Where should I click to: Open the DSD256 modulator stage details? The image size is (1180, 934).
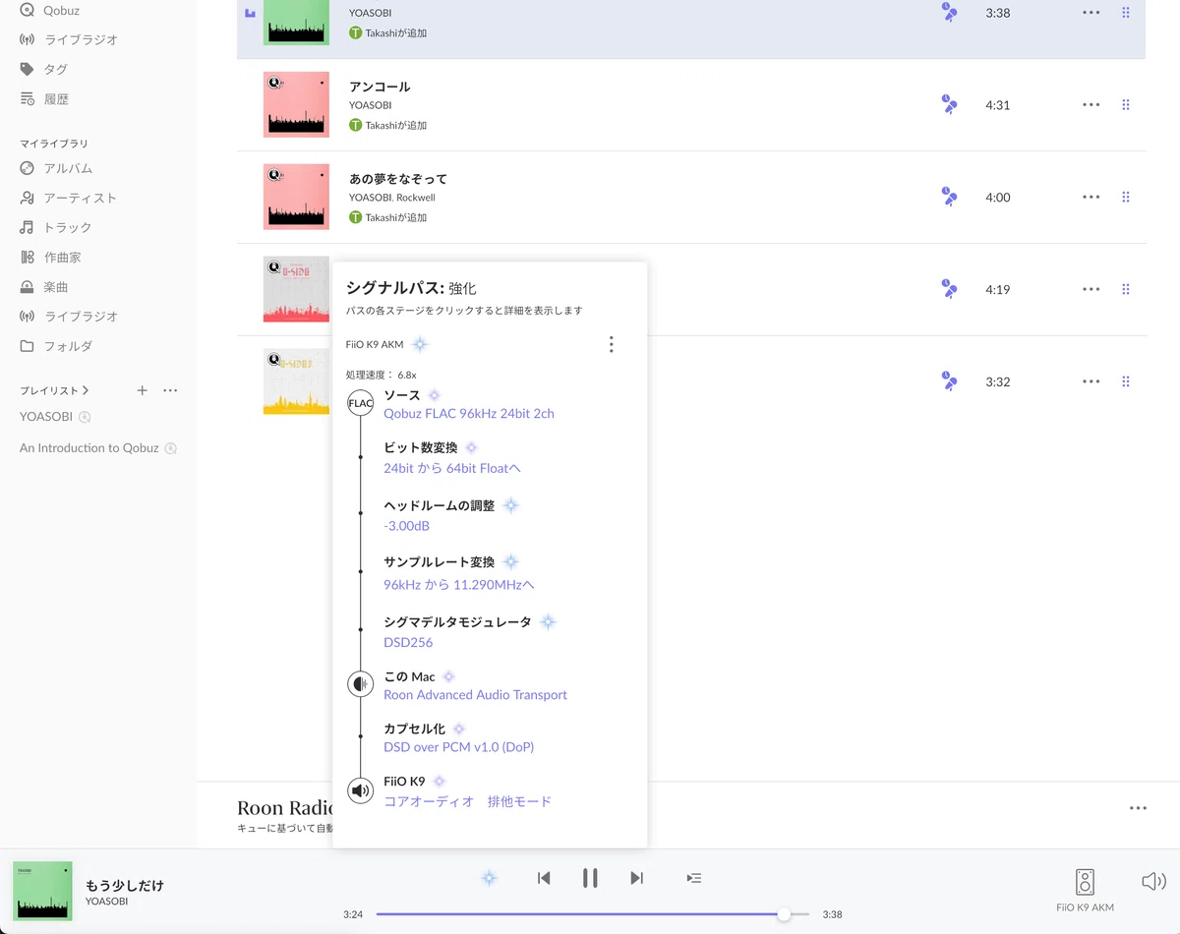(408, 642)
